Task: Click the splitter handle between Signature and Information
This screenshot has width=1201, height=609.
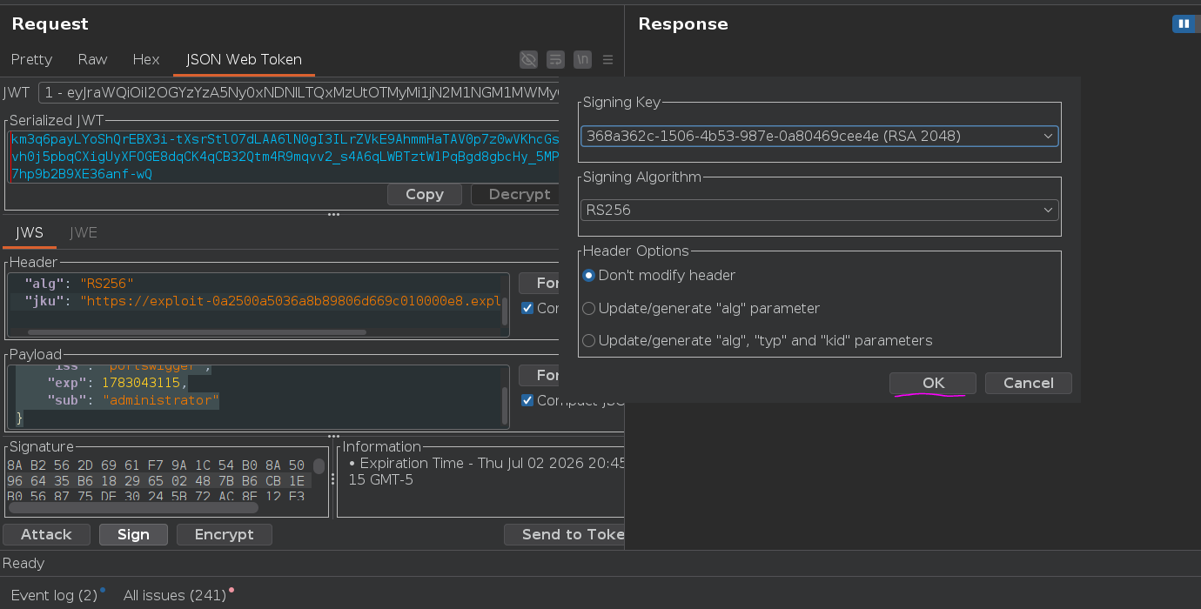Action: click(x=332, y=478)
